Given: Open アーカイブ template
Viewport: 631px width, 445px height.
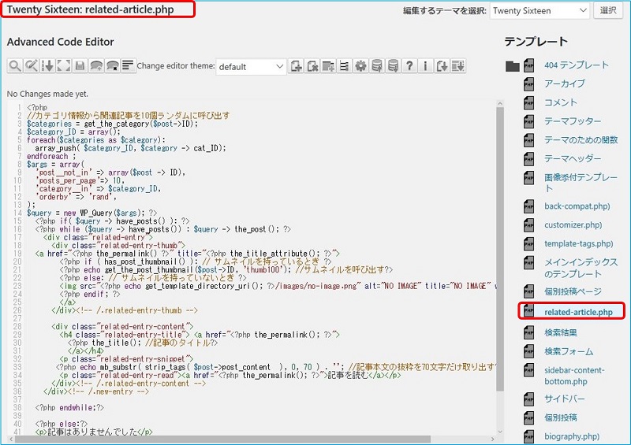Looking at the screenshot, I should pos(565,83).
